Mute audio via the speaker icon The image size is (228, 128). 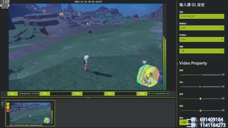click(x=149, y=94)
